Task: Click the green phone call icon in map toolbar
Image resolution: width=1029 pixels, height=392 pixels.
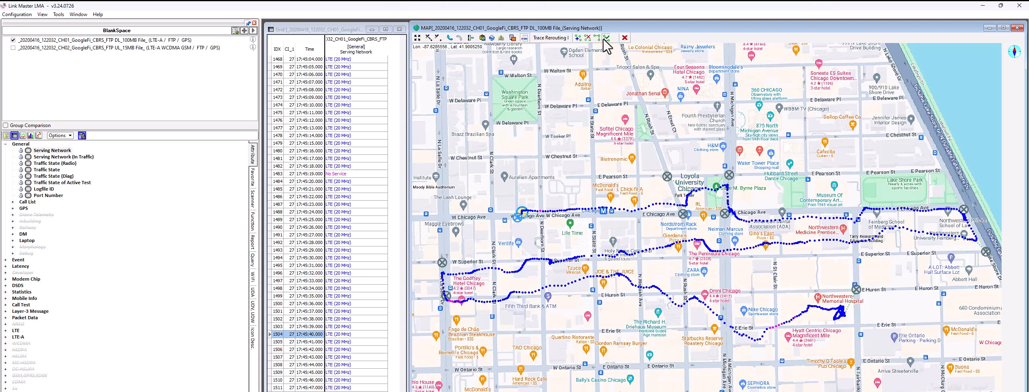Action: [x=450, y=38]
